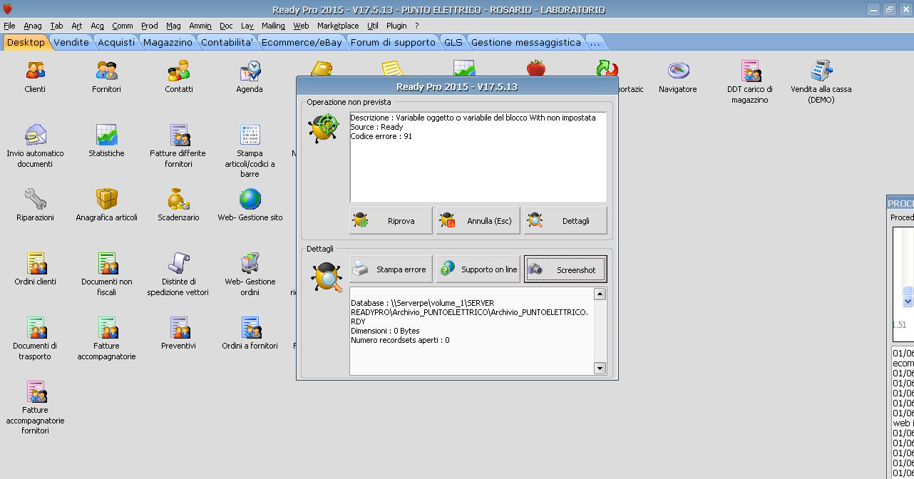Open the Statistiche chart icon
The width and height of the screenshot is (914, 479).
coord(106,135)
